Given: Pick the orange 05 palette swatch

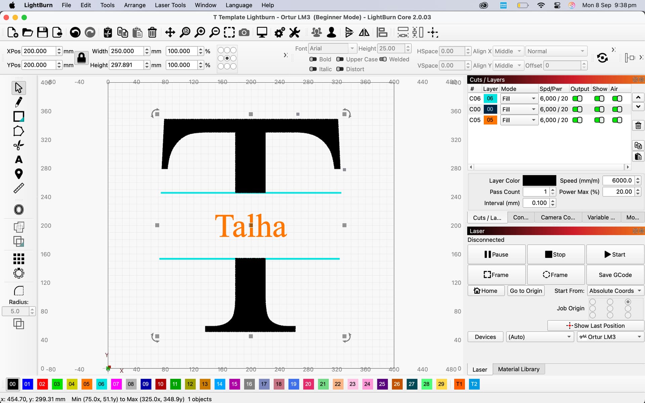Looking at the screenshot, I should pyautogui.click(x=86, y=384).
